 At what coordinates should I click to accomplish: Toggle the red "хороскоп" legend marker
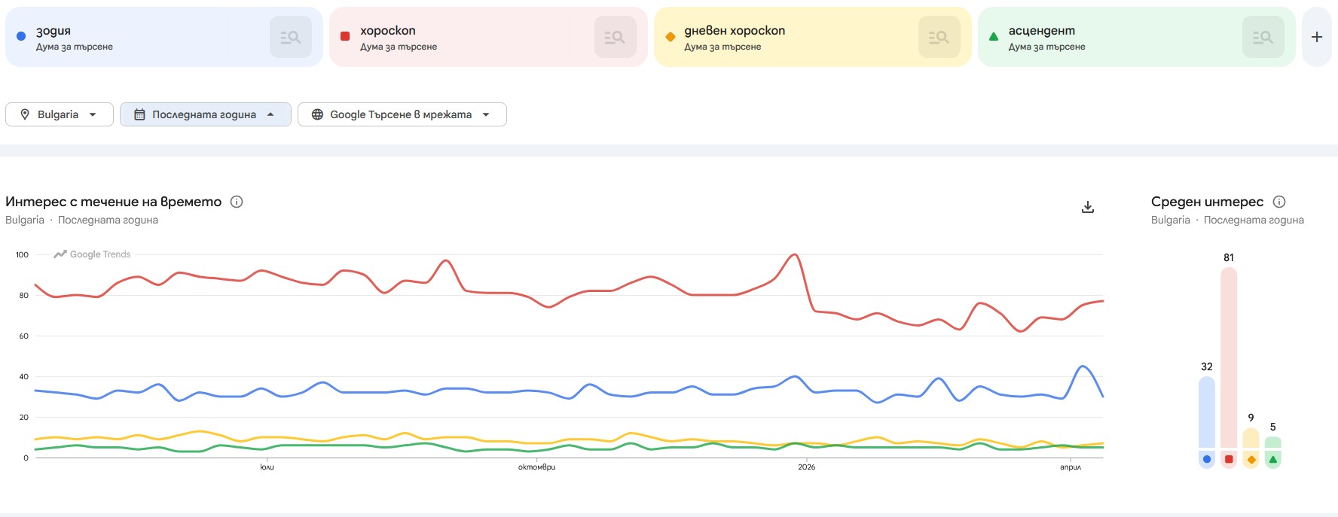coord(1228,458)
